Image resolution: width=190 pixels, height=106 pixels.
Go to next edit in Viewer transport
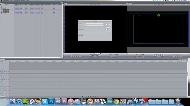click(99, 55)
